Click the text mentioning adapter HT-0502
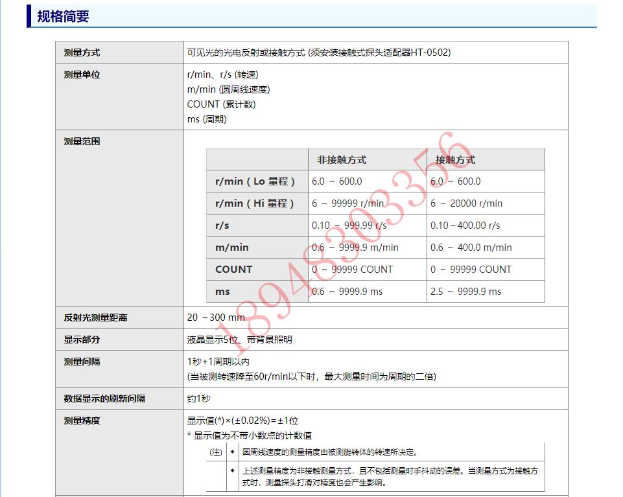Image resolution: width=623 pixels, height=497 pixels. (x=319, y=52)
